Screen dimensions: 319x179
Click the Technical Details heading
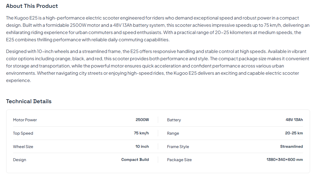(x=29, y=101)
